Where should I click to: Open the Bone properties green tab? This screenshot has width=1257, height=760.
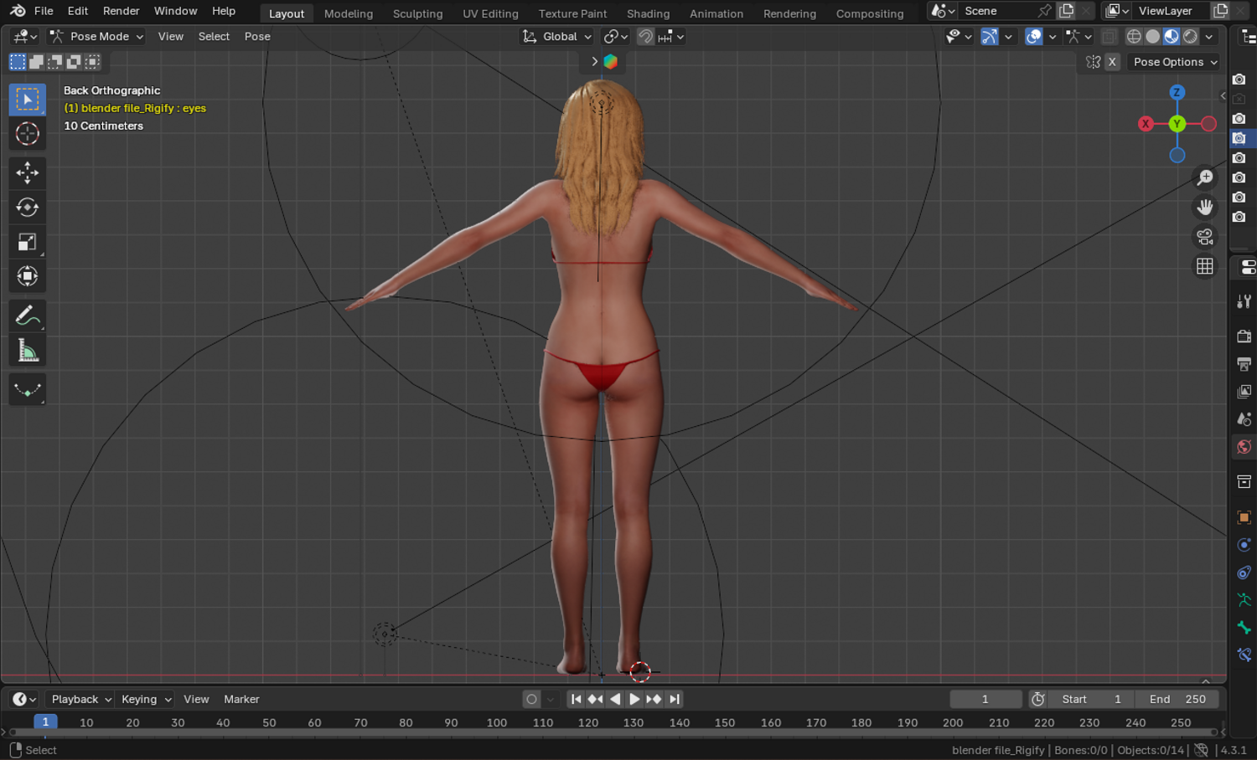pyautogui.click(x=1244, y=628)
